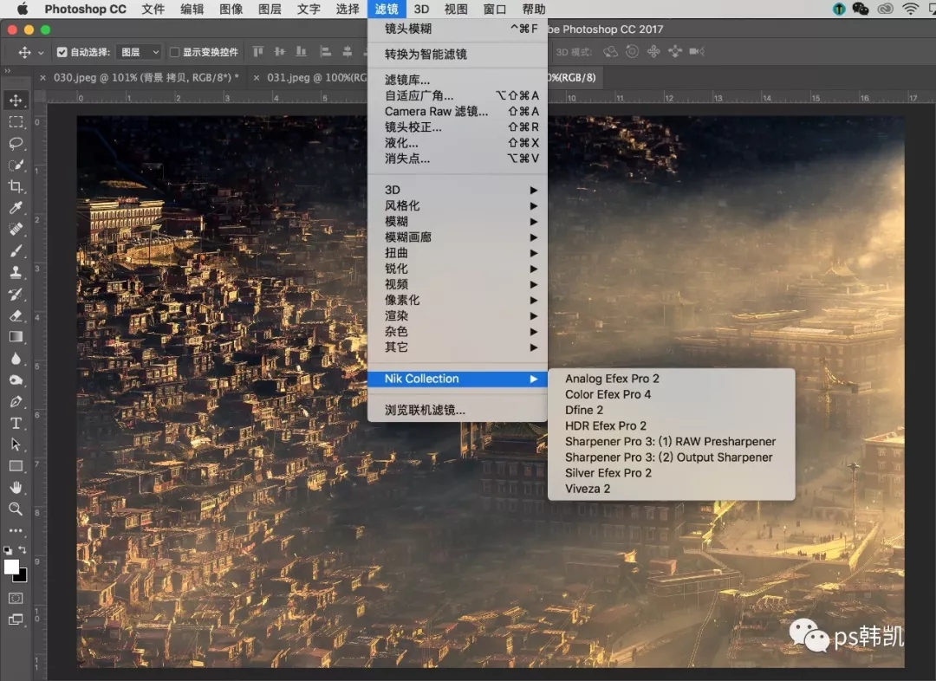
Task: Expand the 模糊 submenu
Action: (x=458, y=222)
